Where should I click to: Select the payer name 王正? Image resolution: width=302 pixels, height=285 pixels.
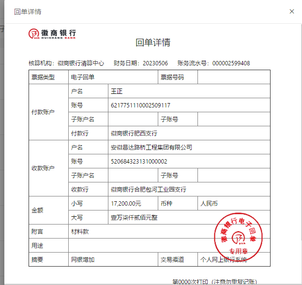click(117, 91)
